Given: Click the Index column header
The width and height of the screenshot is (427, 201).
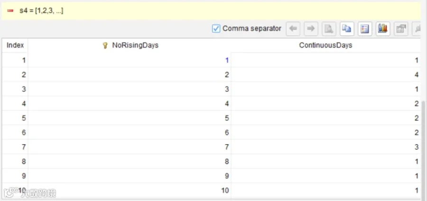Looking at the screenshot, I should coord(15,45).
